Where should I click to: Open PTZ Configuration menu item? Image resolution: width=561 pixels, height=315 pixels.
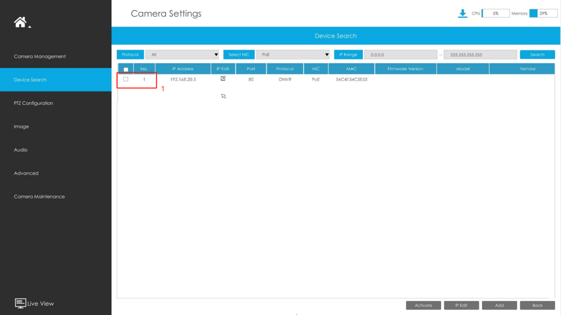[x=33, y=103]
